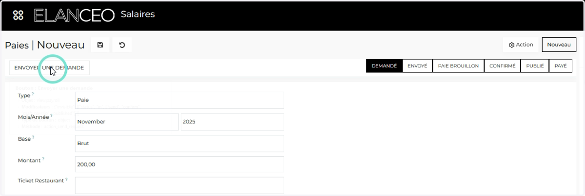Click the empty Ticket Restaurant field
Screen dimensions: 585x196
pos(179,185)
